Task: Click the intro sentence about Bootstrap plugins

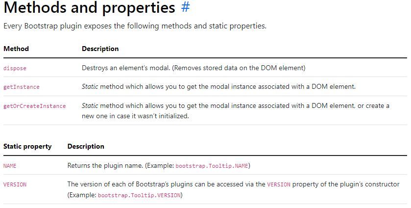Action: point(135,26)
